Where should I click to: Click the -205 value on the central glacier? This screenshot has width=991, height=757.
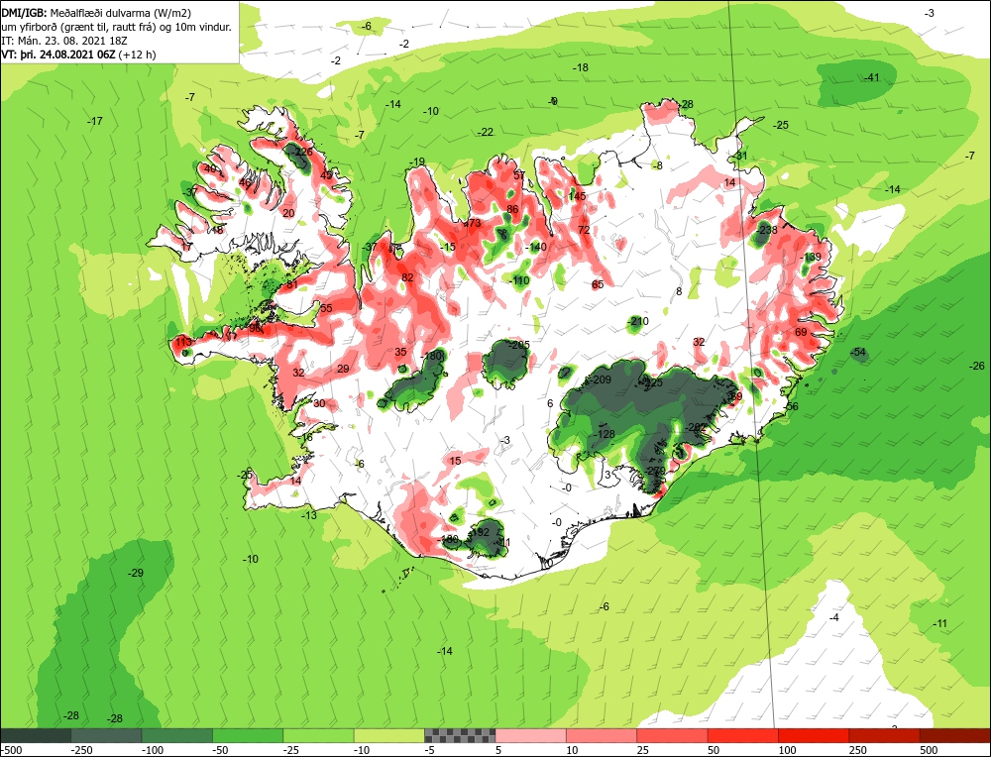coord(519,345)
